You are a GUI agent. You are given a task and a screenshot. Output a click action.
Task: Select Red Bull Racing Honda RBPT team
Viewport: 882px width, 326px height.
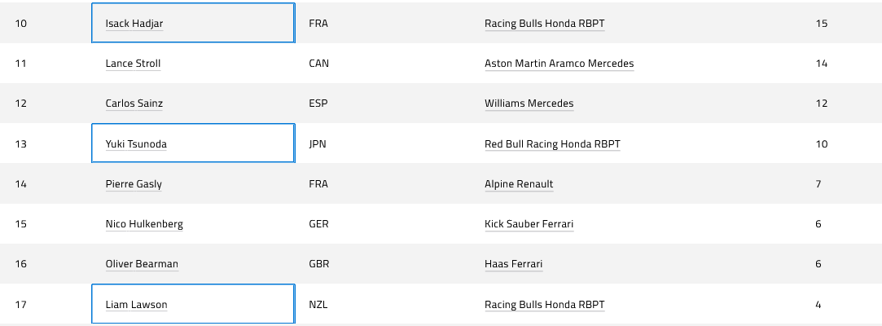tap(552, 144)
